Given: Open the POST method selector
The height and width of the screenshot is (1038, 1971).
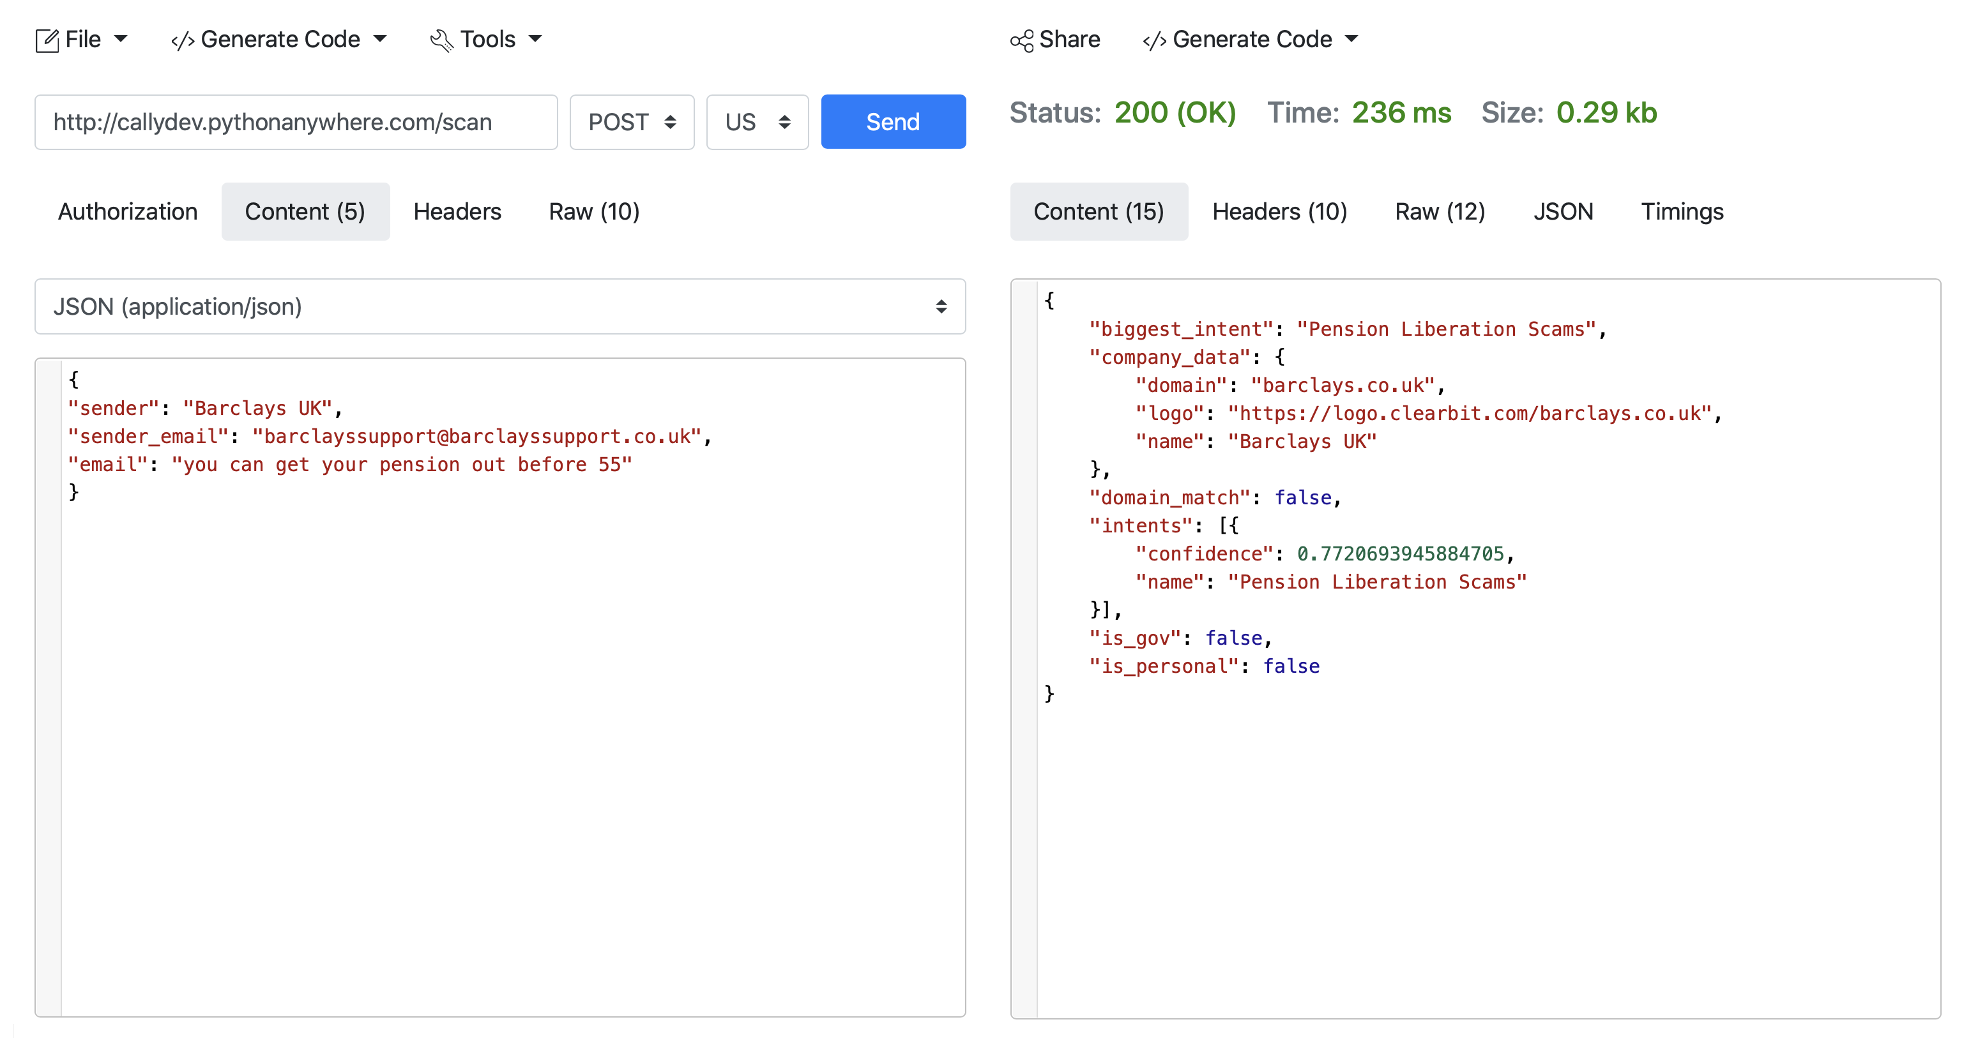Looking at the screenshot, I should coord(631,122).
